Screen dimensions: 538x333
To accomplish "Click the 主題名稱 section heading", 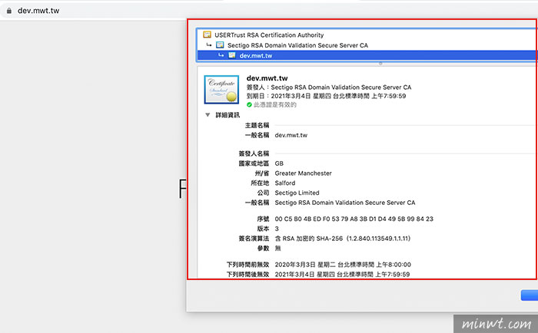I will [257, 125].
